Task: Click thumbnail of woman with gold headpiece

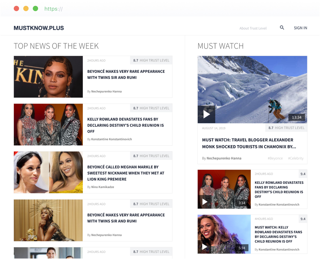Action: pyautogui.click(x=48, y=220)
